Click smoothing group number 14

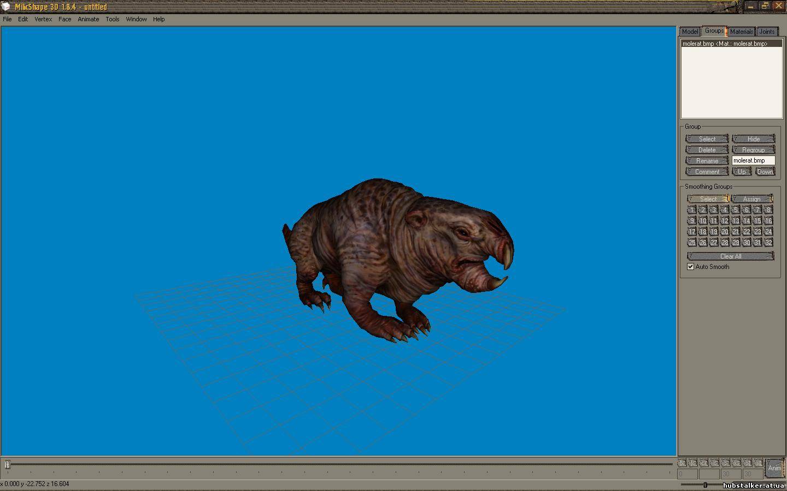click(x=747, y=220)
